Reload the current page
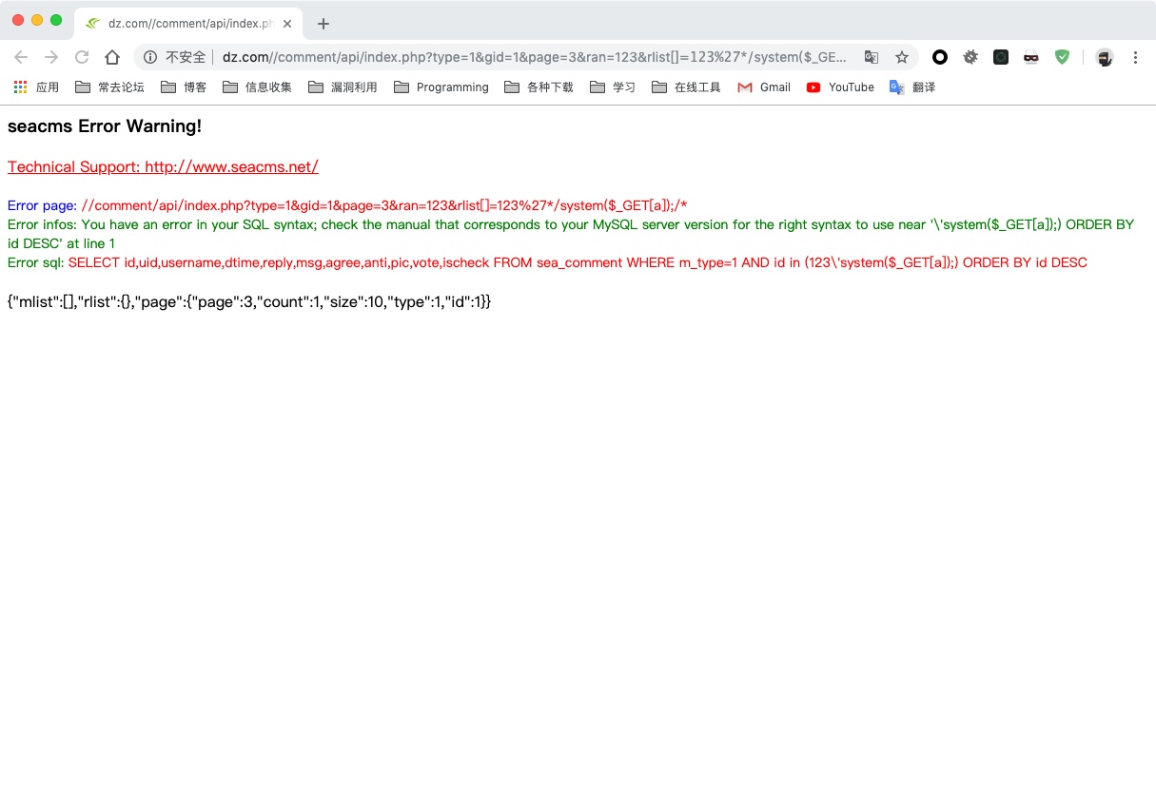The height and width of the screenshot is (810, 1156). [x=82, y=57]
